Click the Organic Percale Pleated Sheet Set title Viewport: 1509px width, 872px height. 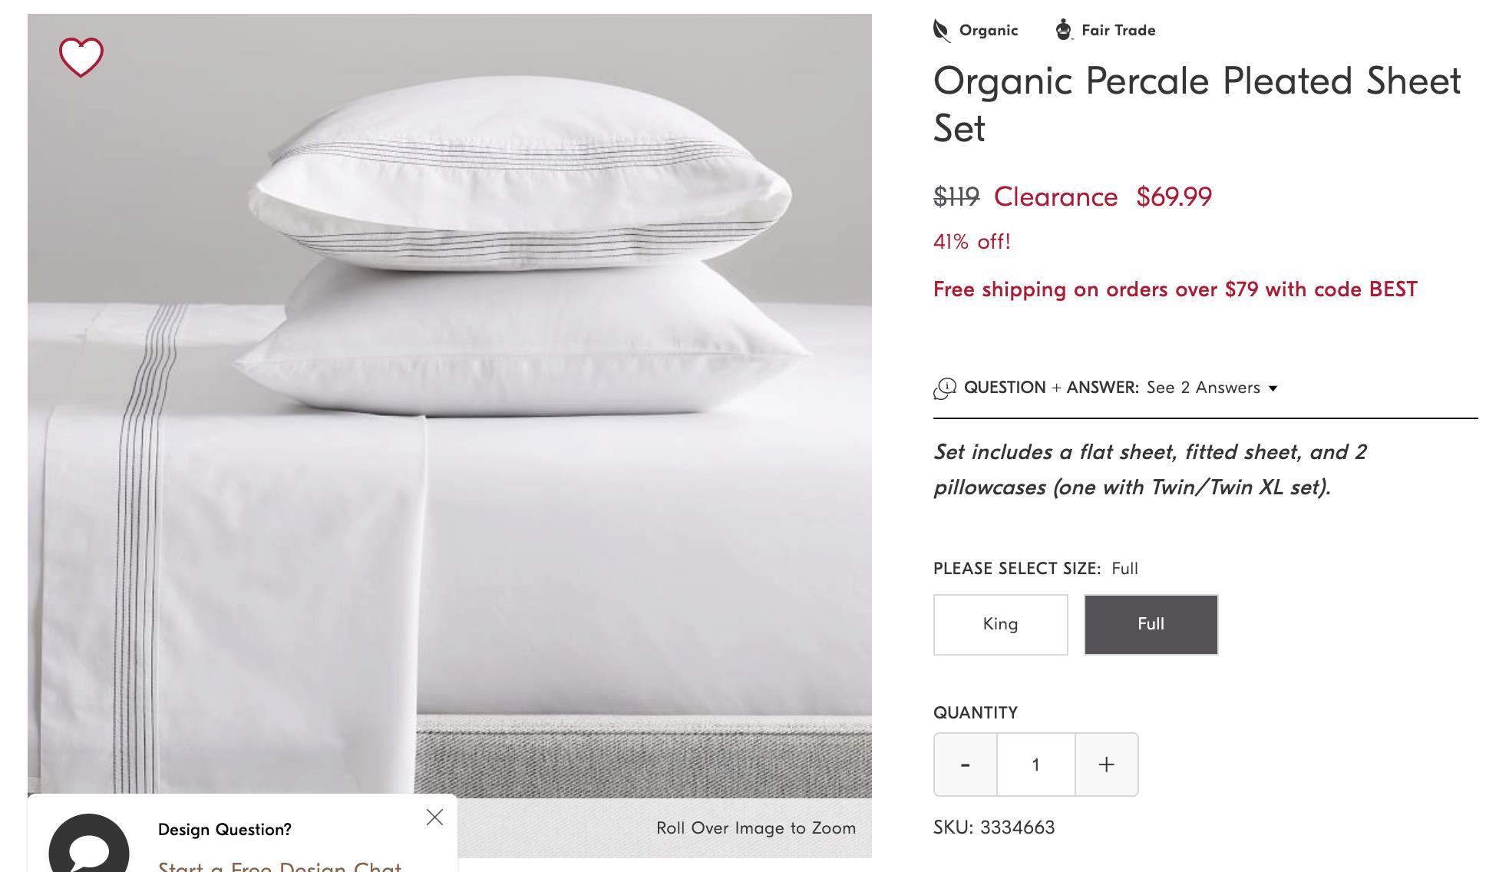point(1197,104)
